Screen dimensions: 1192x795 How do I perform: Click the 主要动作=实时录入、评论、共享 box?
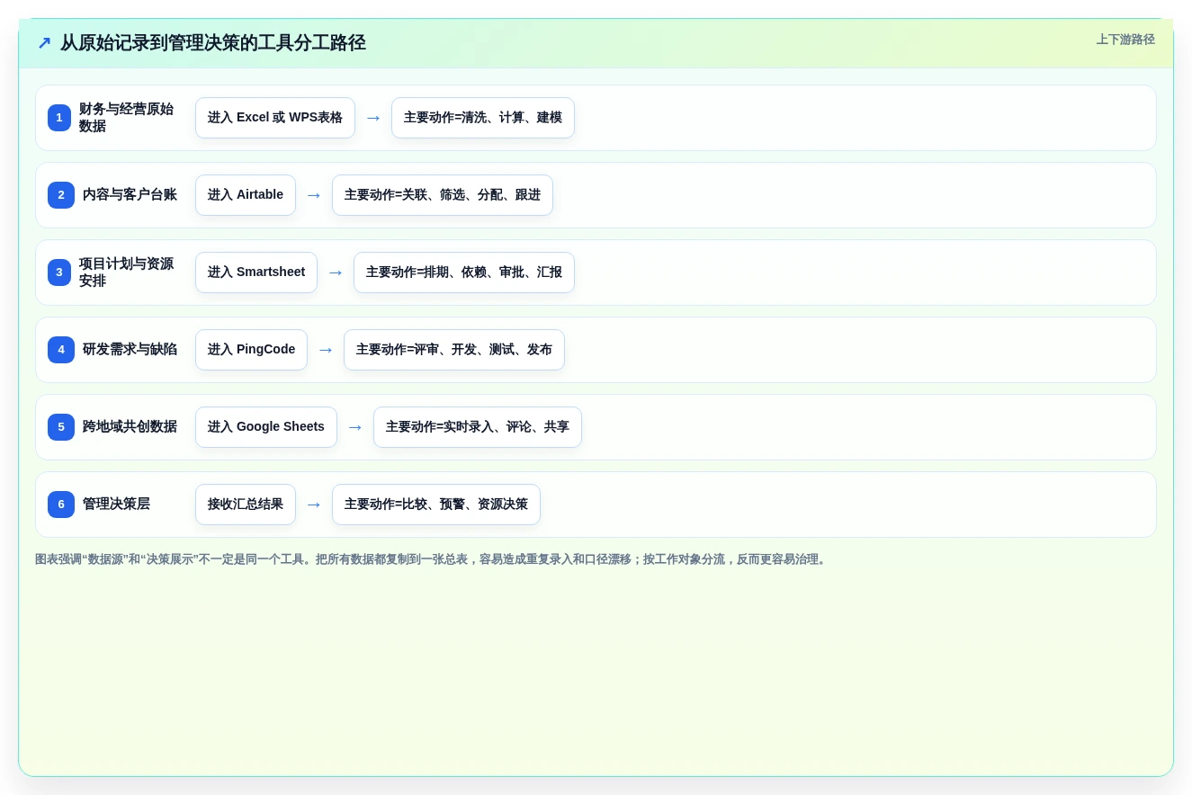pos(478,427)
